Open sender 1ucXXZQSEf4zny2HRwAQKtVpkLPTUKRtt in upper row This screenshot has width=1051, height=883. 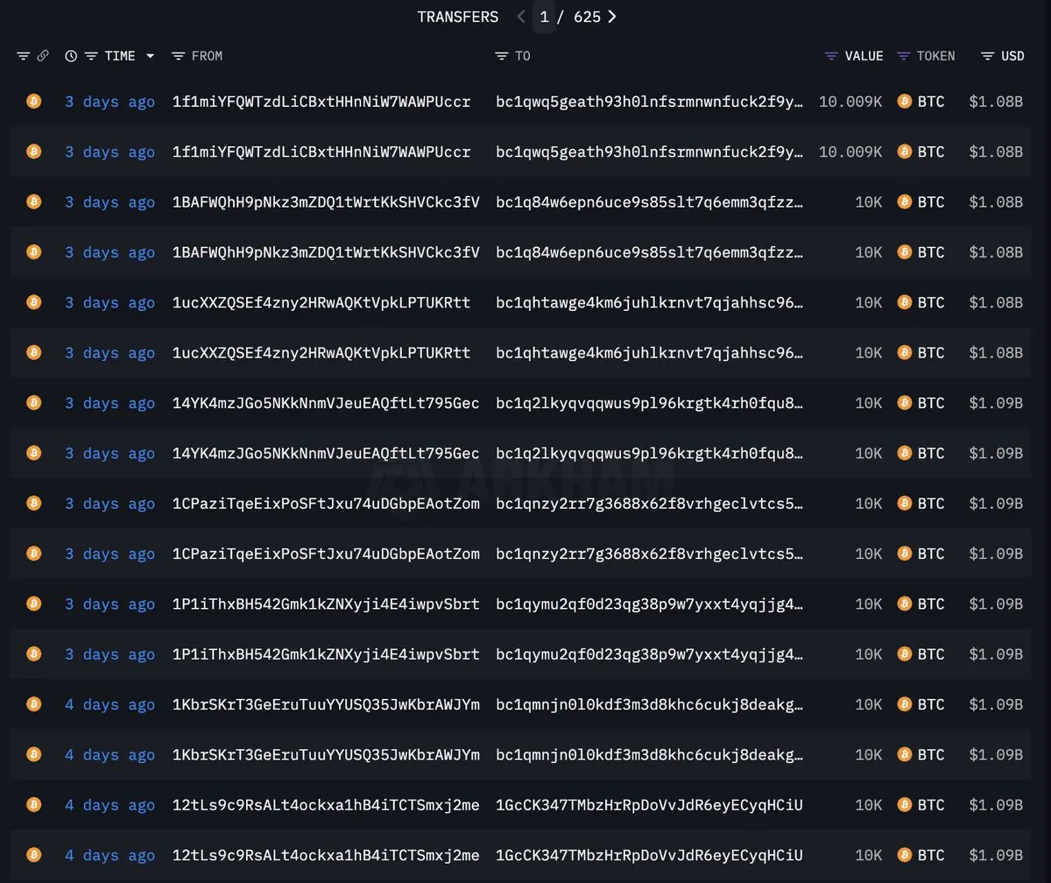tap(321, 302)
